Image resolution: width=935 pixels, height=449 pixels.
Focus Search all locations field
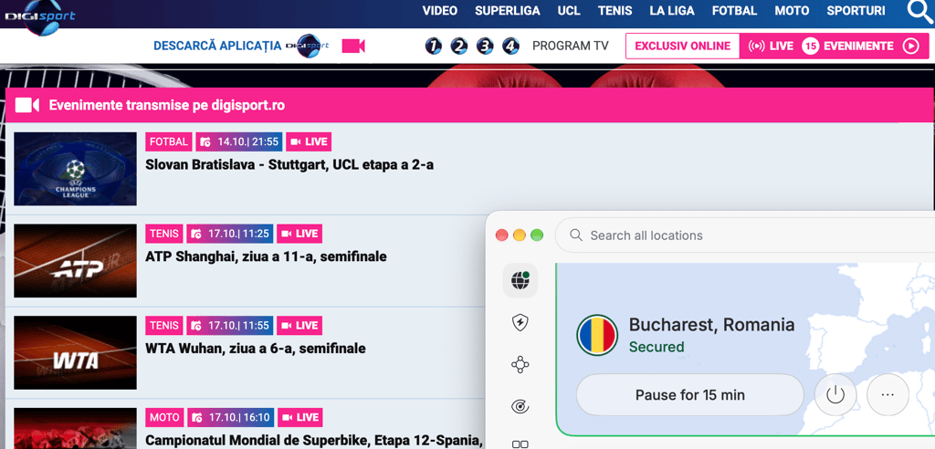pyautogui.click(x=745, y=235)
